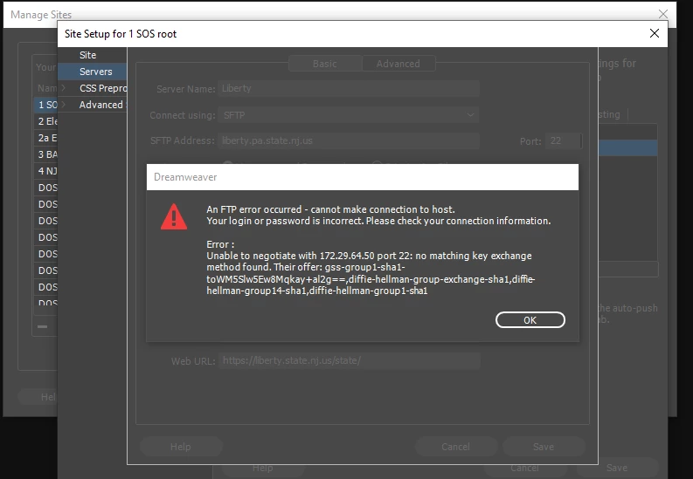
Task: Close the Site Setup for 1 SOS root window
Action: point(654,33)
